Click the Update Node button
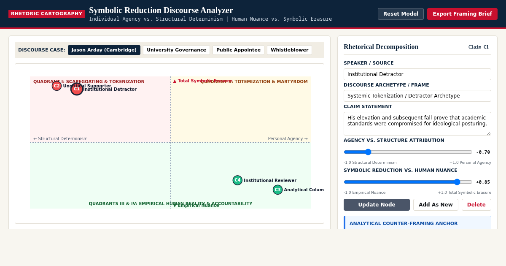Screen dimensions: 506x266 [377, 205]
